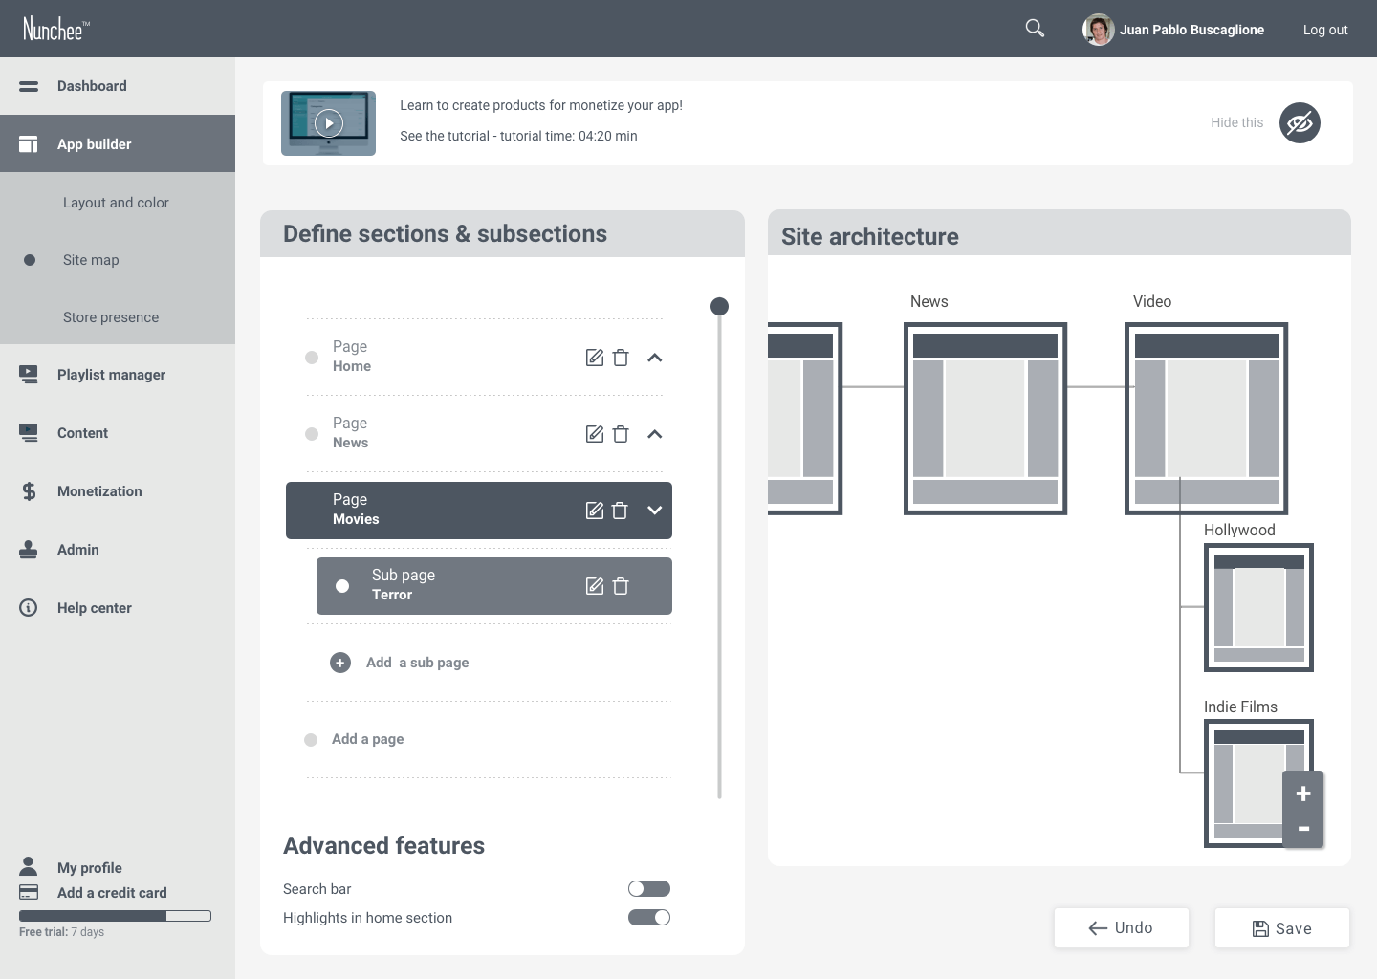Open the Help center section
Screen dimensions: 1377x979
[x=118, y=608]
